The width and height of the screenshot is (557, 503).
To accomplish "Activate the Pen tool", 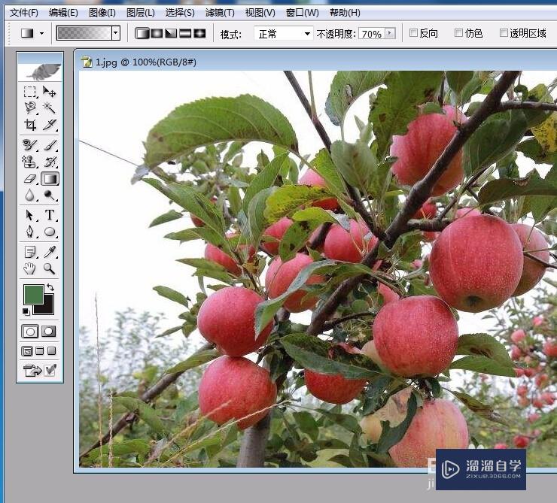I will [30, 232].
